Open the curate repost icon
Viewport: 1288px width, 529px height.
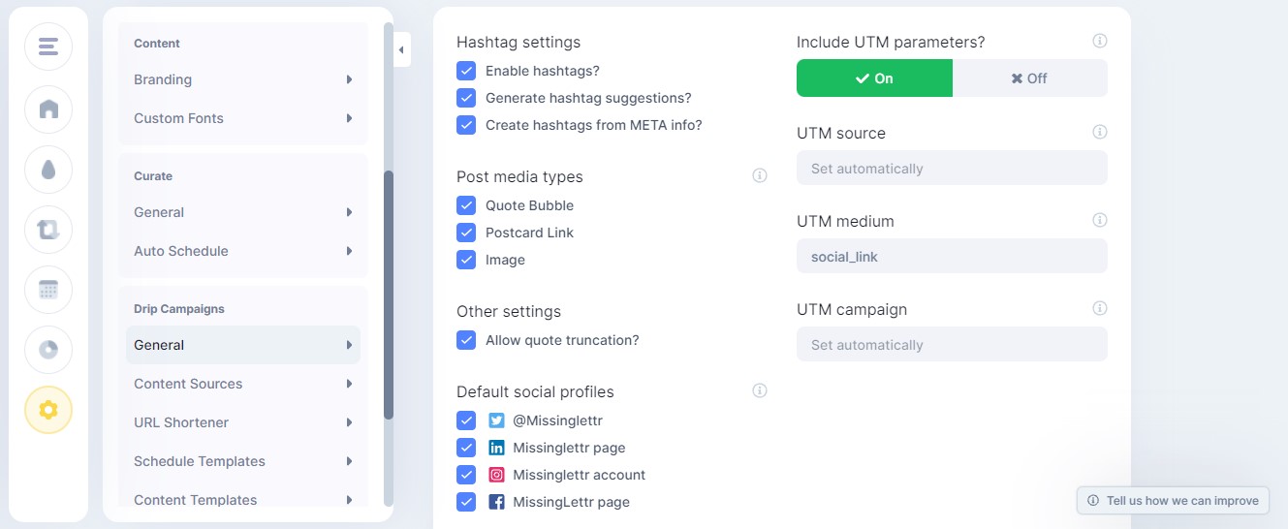(x=48, y=230)
